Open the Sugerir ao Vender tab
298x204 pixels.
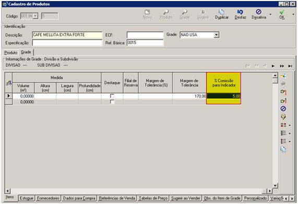point(186,198)
